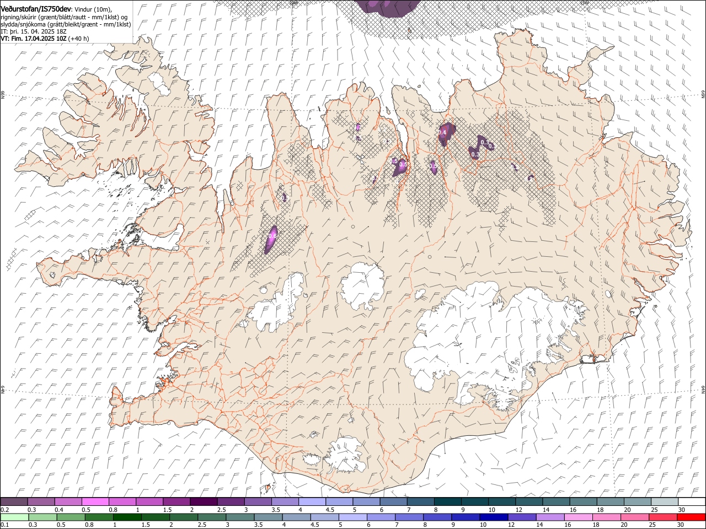706x529 pixels.
Task: Click the '0.6' precipitation value on the map
Action: point(272,236)
